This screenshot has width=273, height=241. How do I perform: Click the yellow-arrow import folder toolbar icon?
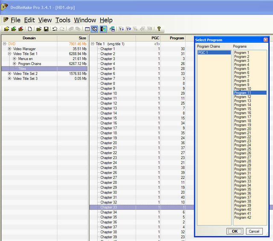point(6,29)
